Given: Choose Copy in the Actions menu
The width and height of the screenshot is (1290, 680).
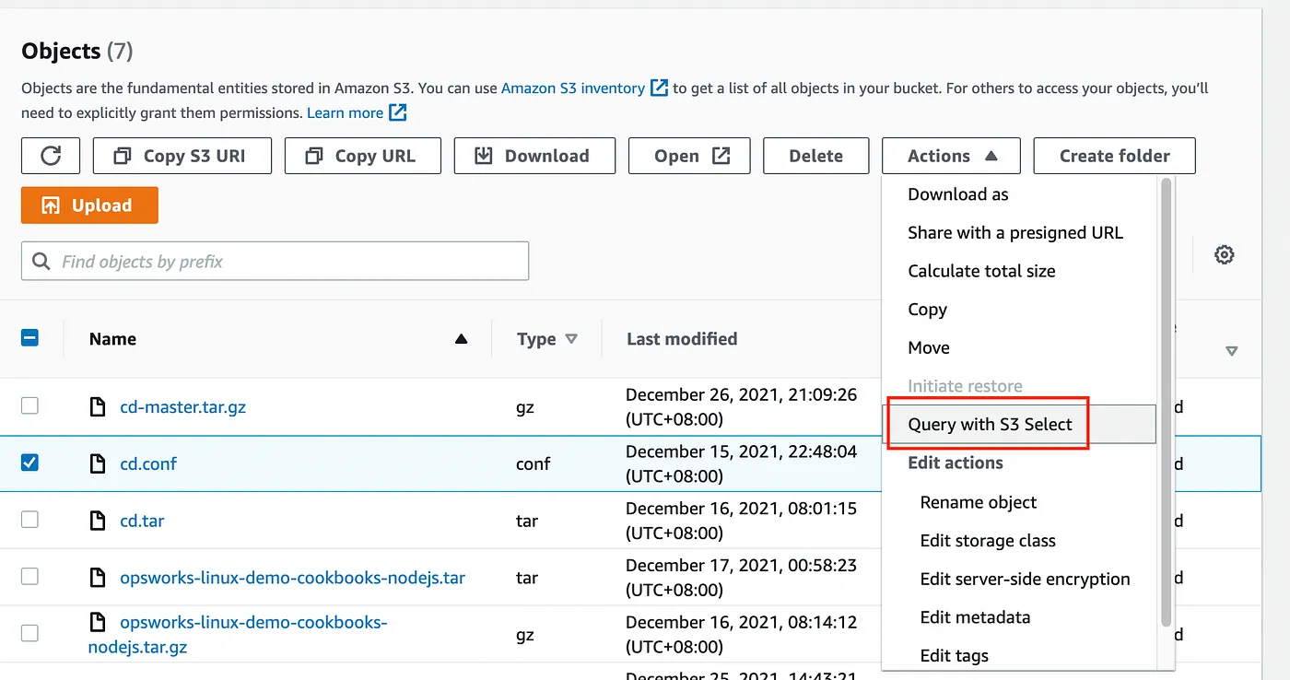Looking at the screenshot, I should [x=927, y=310].
